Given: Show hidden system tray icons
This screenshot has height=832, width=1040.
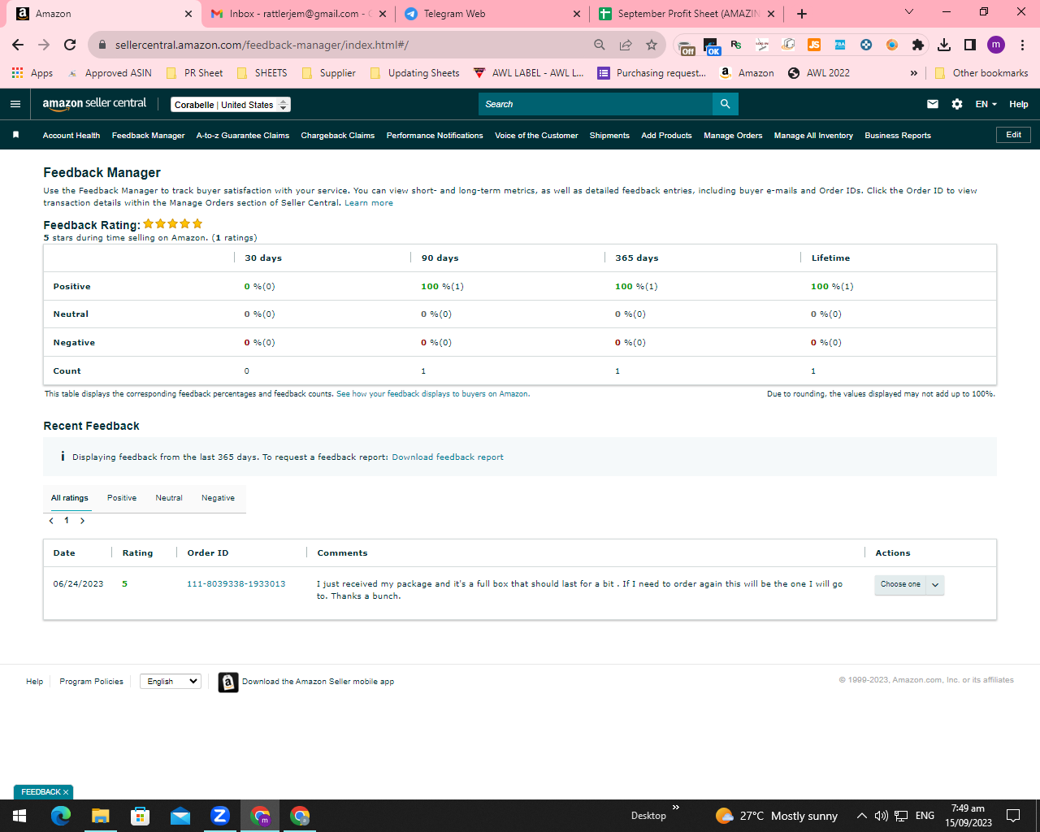Looking at the screenshot, I should coord(861,816).
